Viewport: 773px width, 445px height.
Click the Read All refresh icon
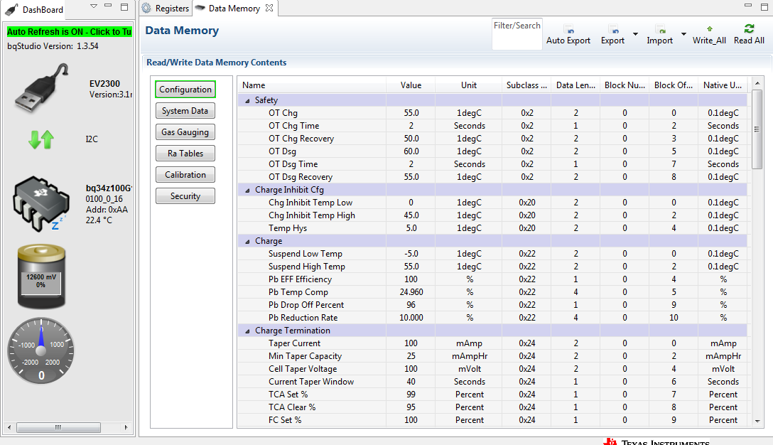(750, 28)
